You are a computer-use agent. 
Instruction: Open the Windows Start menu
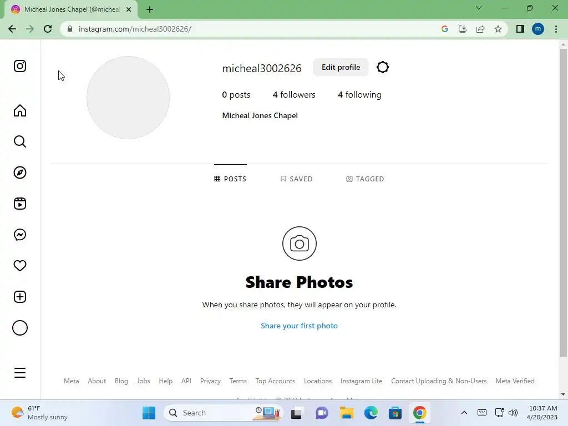coord(149,413)
